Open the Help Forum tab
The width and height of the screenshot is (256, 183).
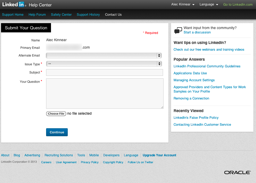point(37,14)
